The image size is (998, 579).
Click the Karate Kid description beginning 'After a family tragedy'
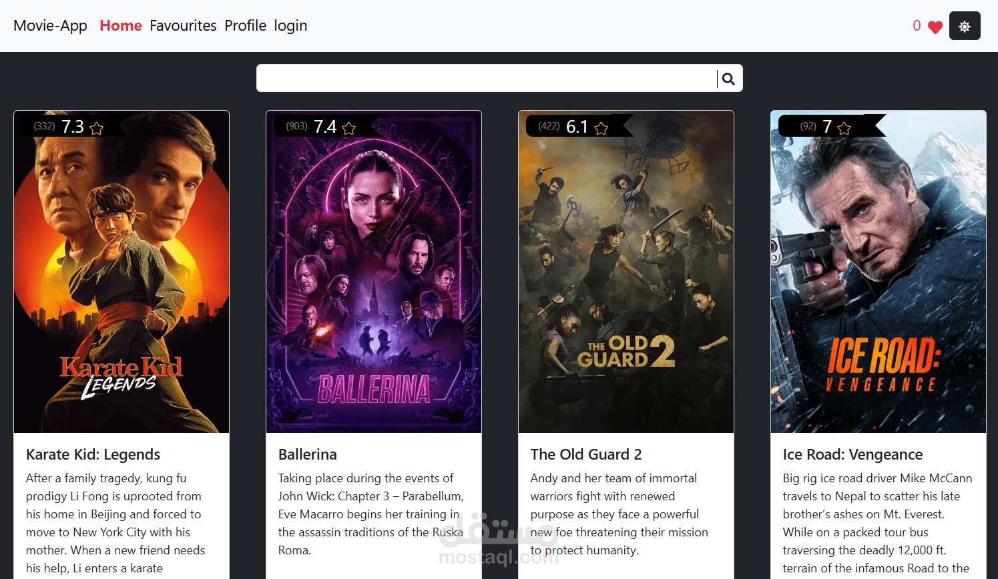[x=115, y=524]
